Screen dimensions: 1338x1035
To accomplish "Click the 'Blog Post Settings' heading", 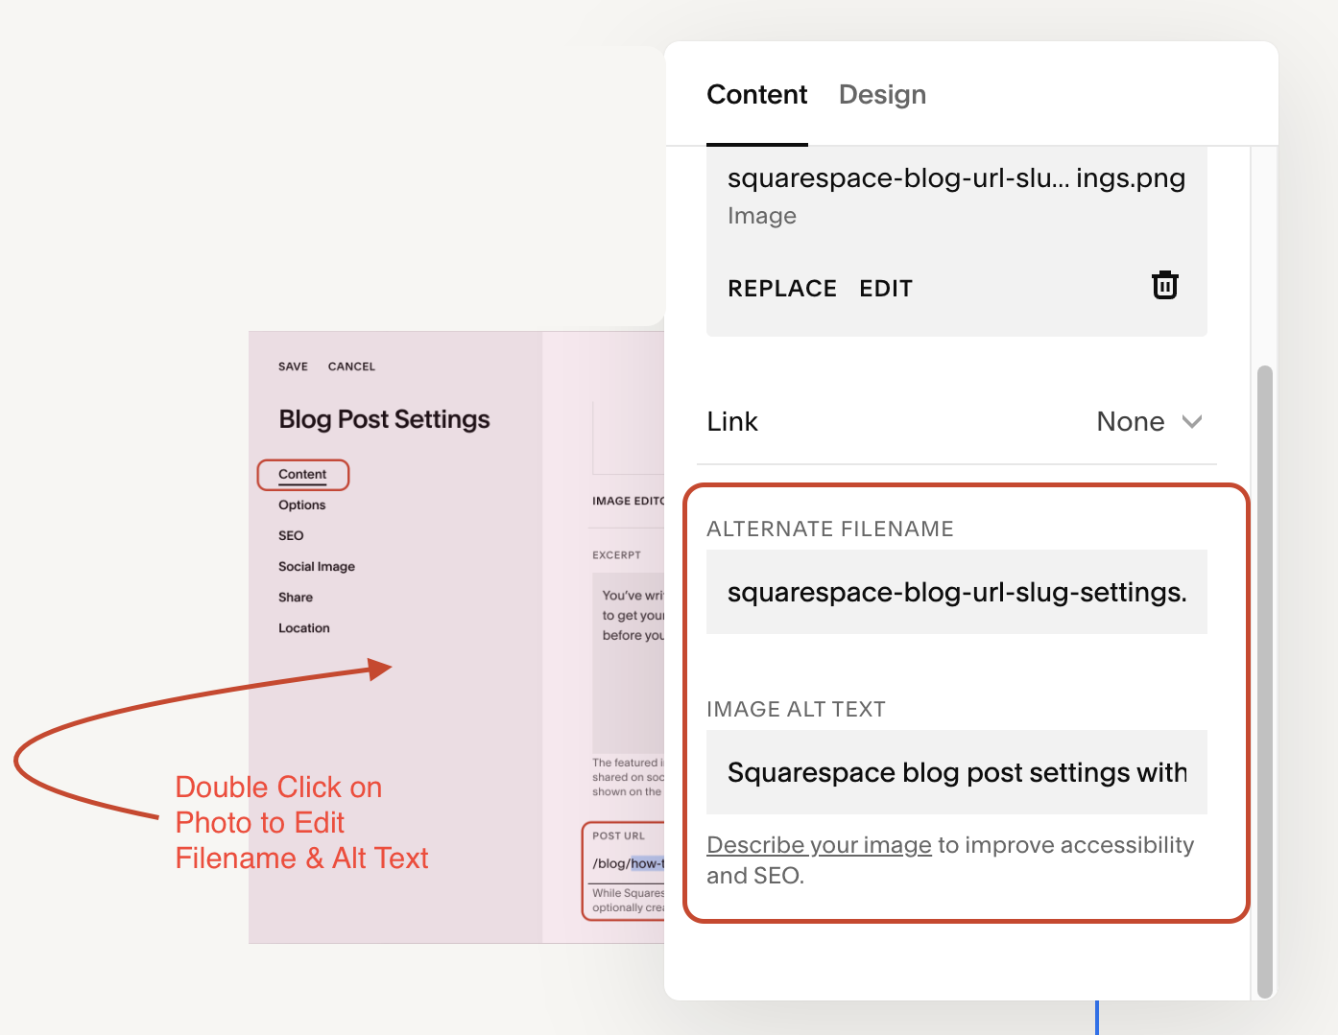I will (x=384, y=419).
